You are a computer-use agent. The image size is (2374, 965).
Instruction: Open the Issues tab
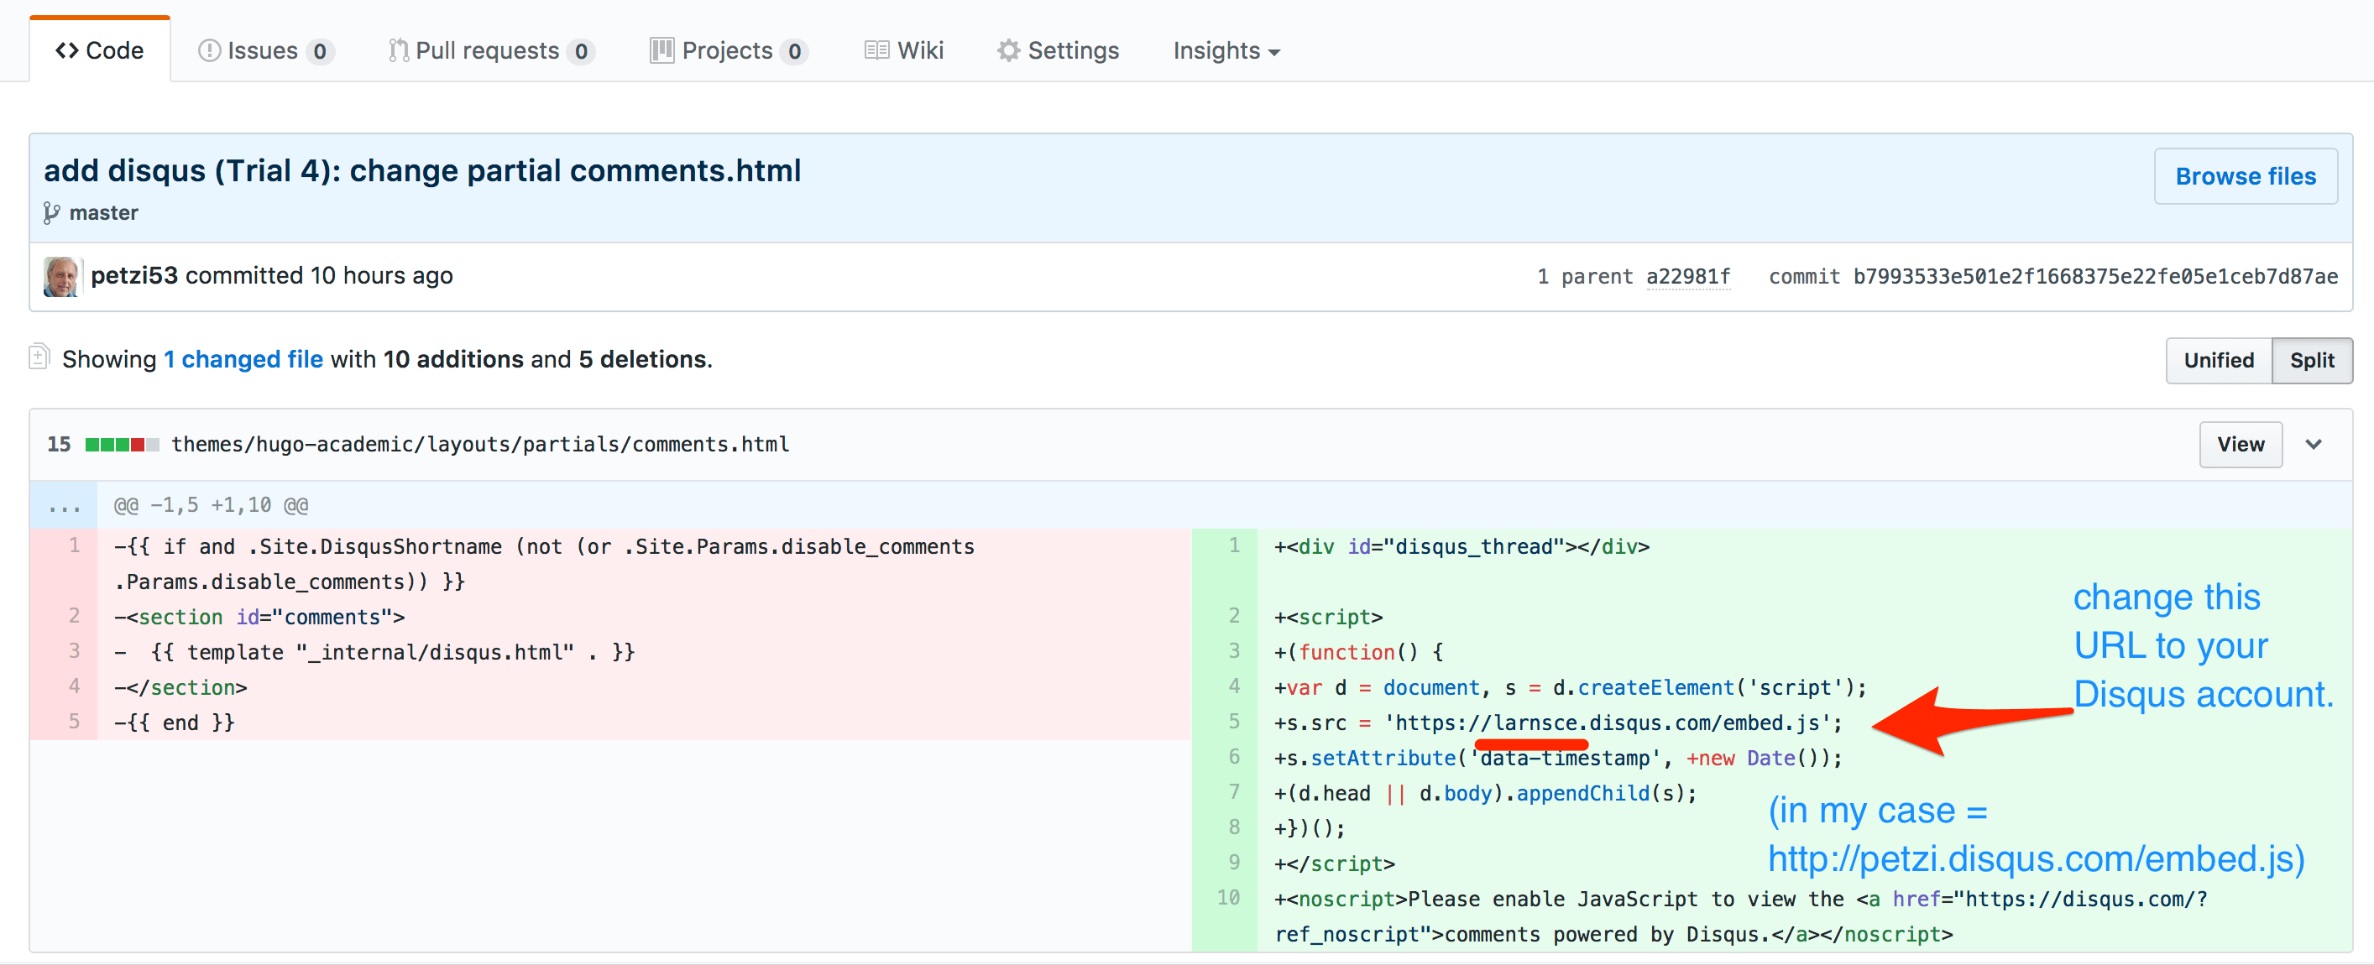[x=264, y=50]
